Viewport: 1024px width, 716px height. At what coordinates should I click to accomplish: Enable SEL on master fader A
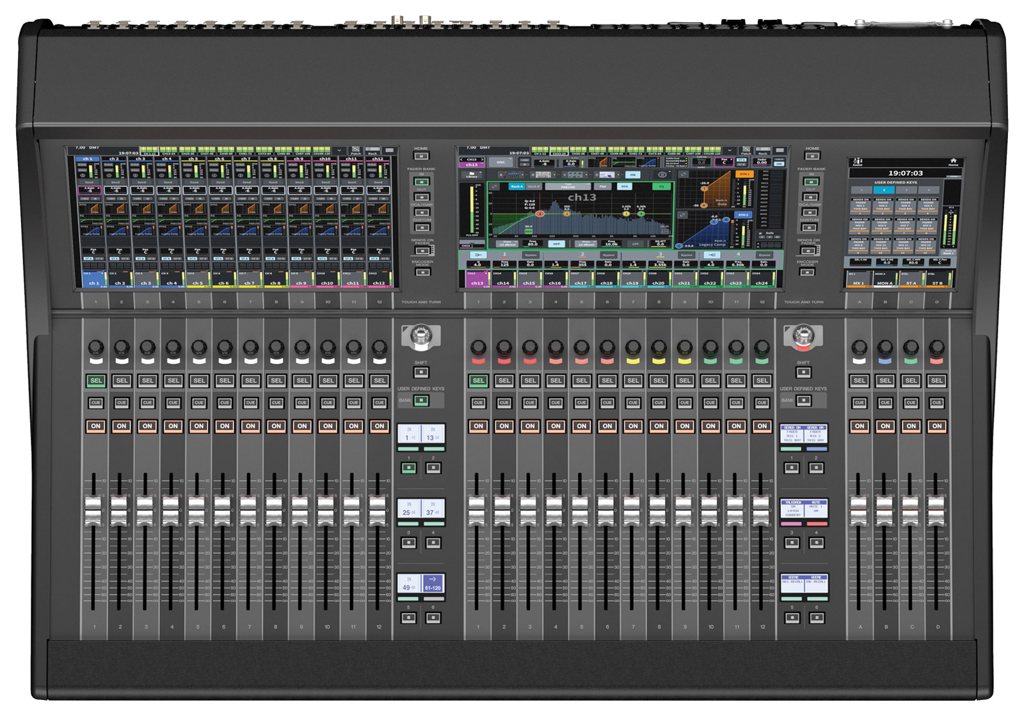[859, 381]
